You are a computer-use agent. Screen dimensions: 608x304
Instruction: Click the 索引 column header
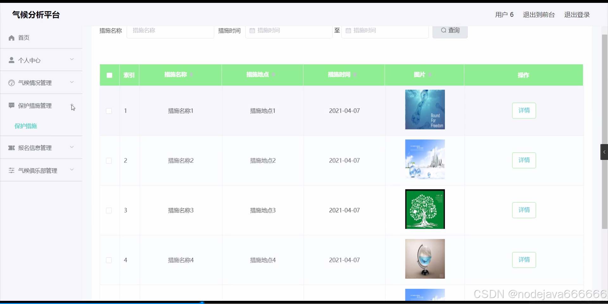click(x=129, y=75)
